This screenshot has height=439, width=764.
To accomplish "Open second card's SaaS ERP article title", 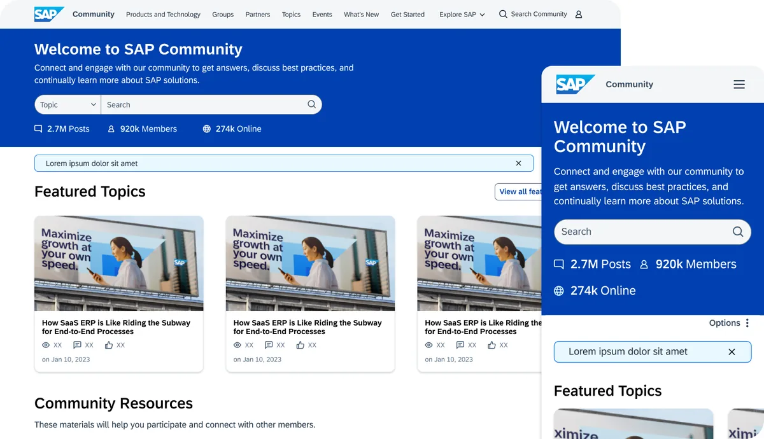I will pyautogui.click(x=308, y=327).
